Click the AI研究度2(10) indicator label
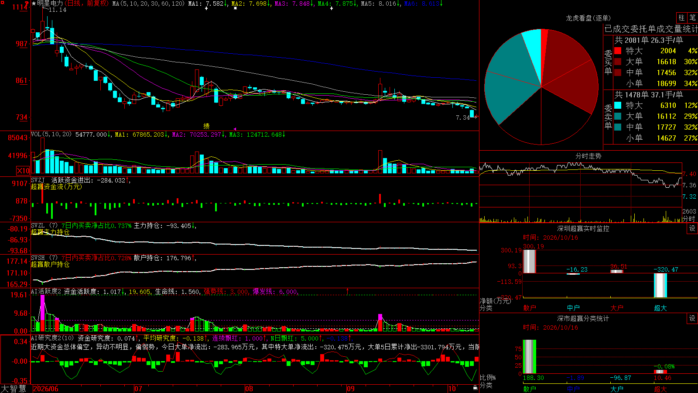This screenshot has width=698, height=393. [53, 338]
